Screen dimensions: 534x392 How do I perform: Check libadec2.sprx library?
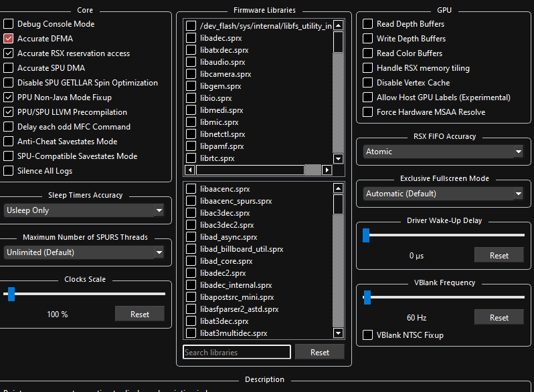[191, 272]
